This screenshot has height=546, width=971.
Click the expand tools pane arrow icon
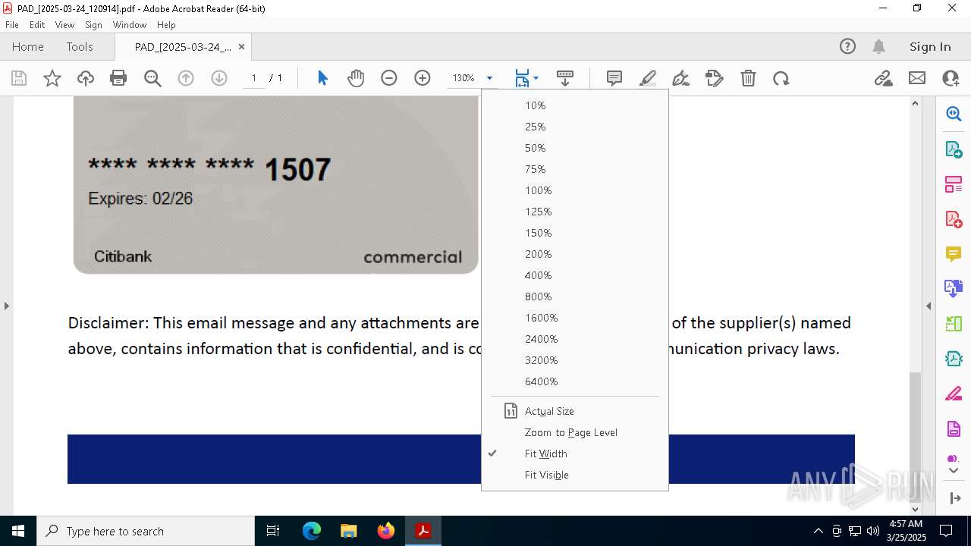[954, 498]
